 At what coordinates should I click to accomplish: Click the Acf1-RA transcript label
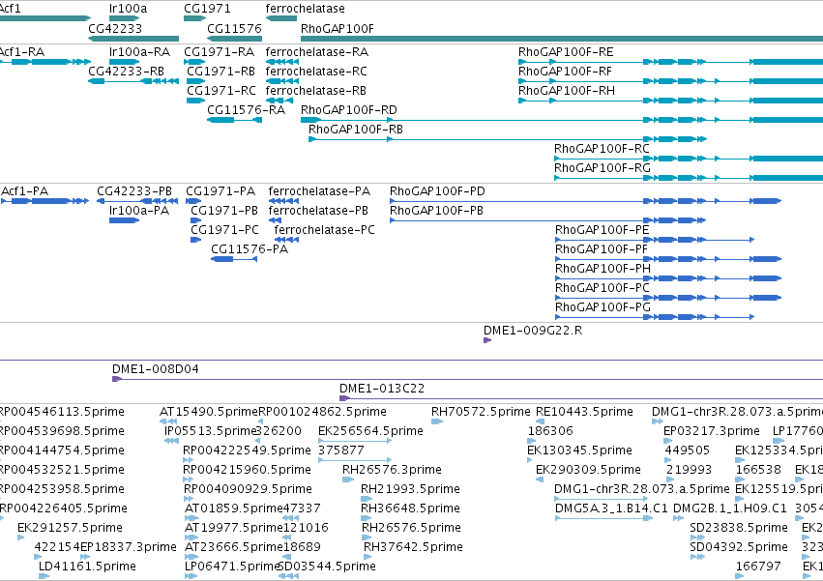click(x=21, y=52)
